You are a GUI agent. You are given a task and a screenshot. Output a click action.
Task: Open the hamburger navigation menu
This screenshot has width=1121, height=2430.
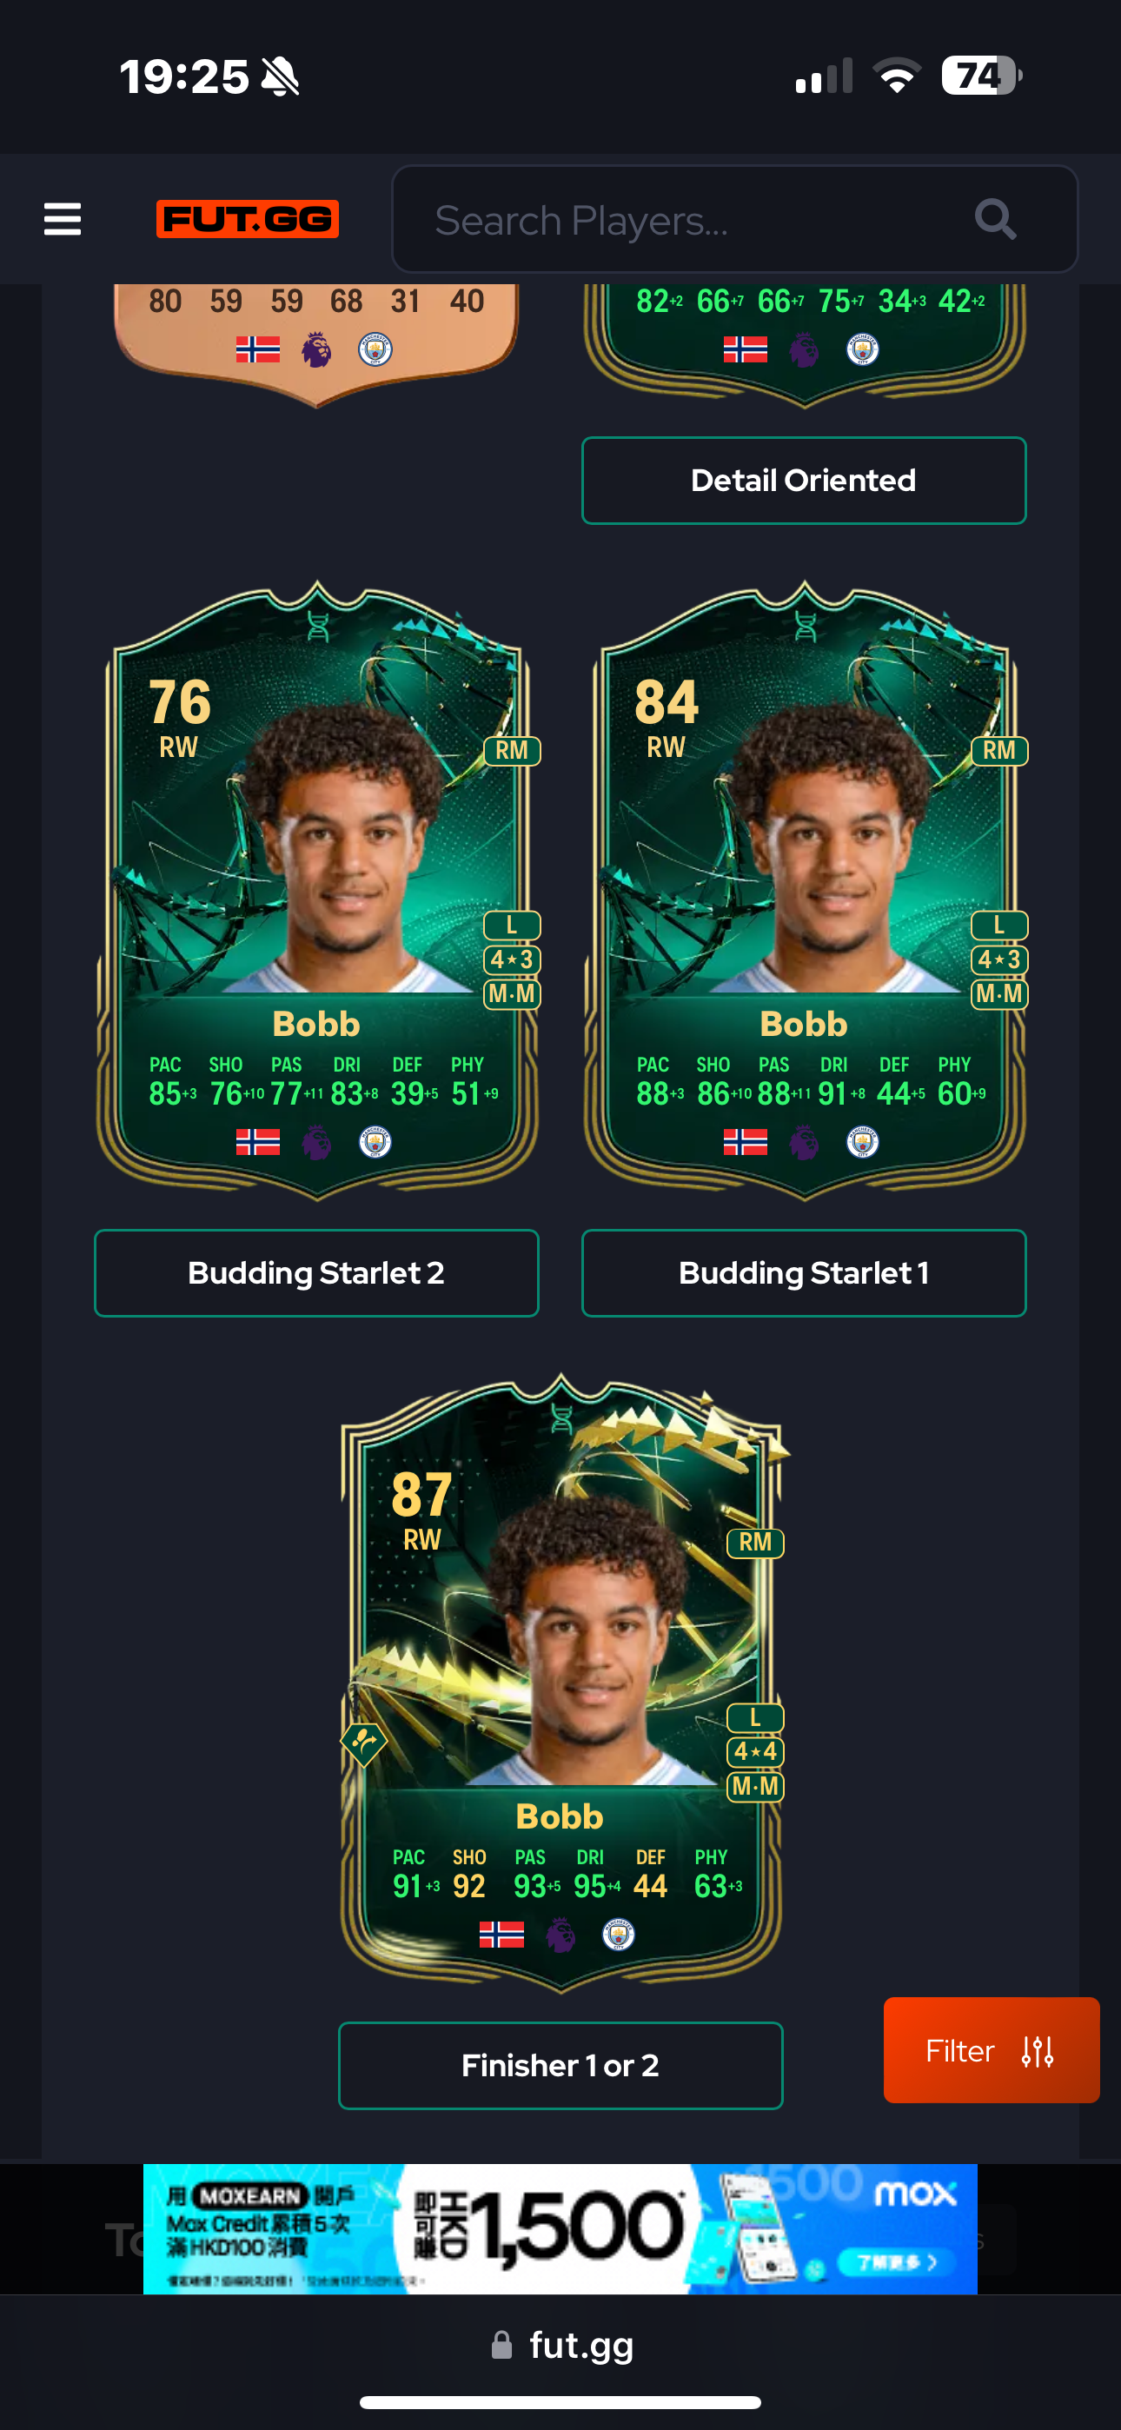[63, 219]
